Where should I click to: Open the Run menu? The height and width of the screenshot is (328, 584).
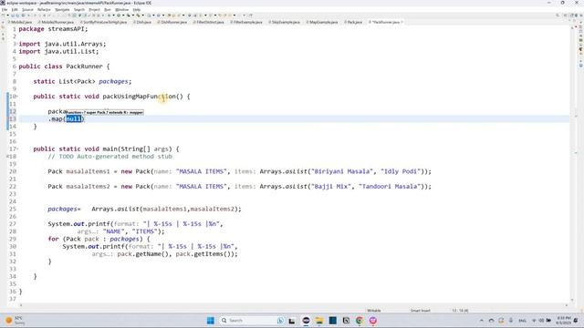click(x=108, y=10)
